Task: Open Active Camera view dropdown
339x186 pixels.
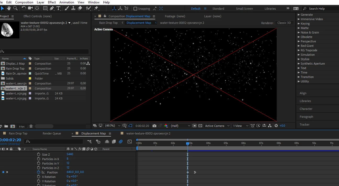Action: click(217, 126)
